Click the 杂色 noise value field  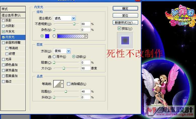(86, 30)
